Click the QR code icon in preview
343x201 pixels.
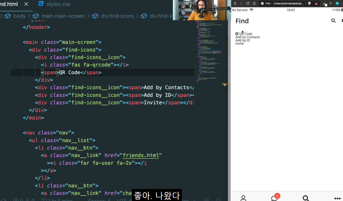pyautogui.click(x=237, y=34)
